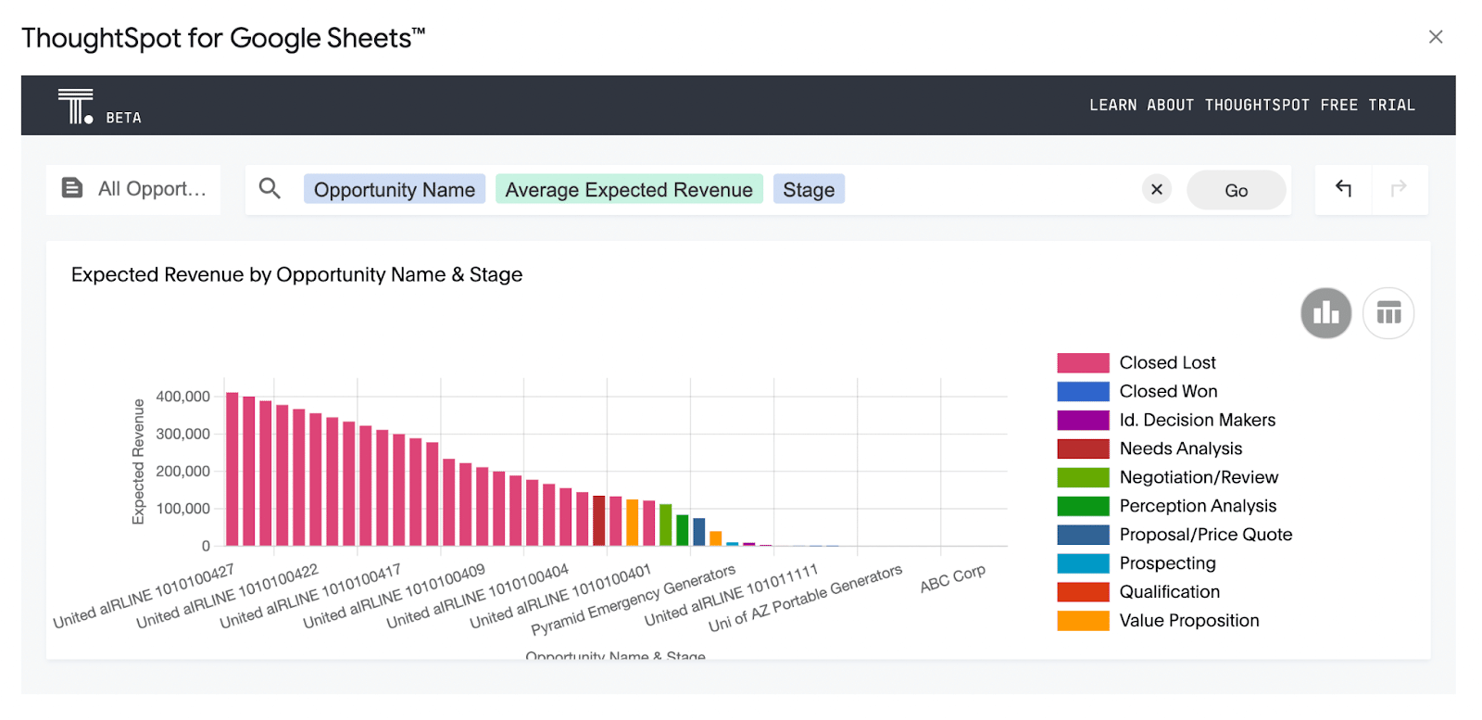Screen dimensions: 1482x720
Task: Click the Value Proposition legend label
Action: pyautogui.click(x=1189, y=621)
